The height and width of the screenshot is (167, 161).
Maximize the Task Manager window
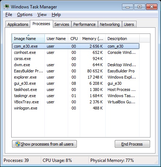(140, 7)
